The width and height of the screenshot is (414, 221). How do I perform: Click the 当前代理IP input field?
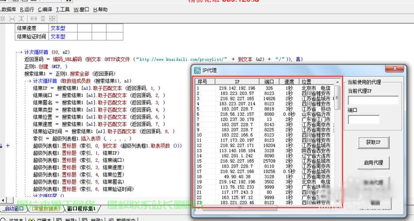click(x=373, y=100)
